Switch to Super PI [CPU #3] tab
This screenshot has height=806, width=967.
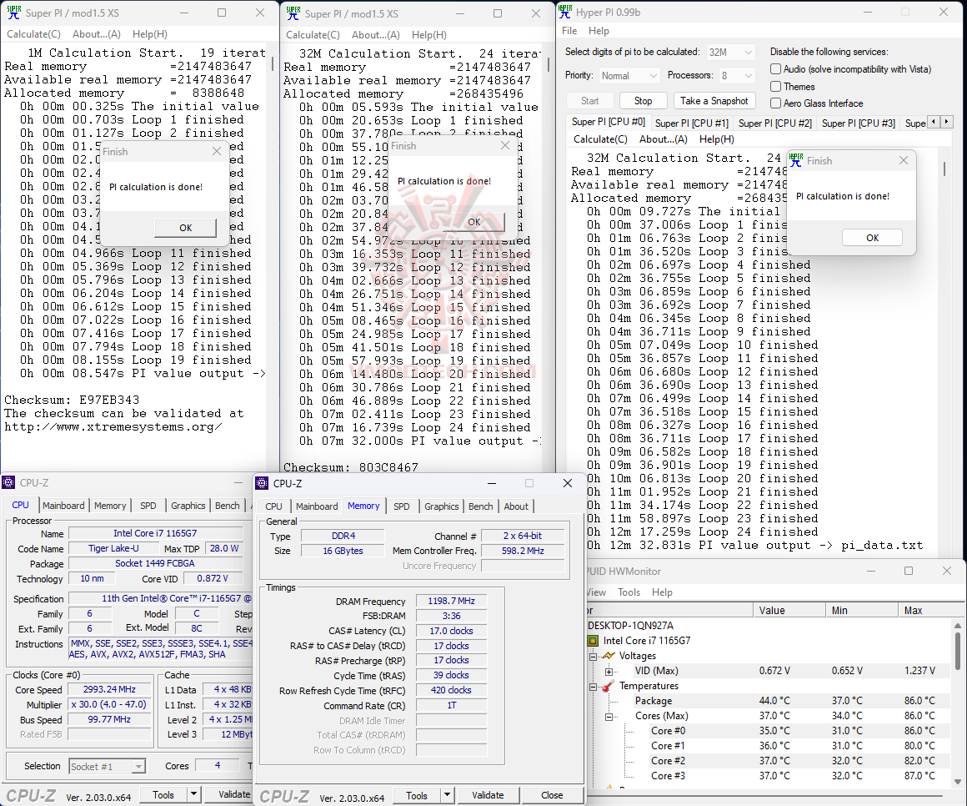(858, 123)
